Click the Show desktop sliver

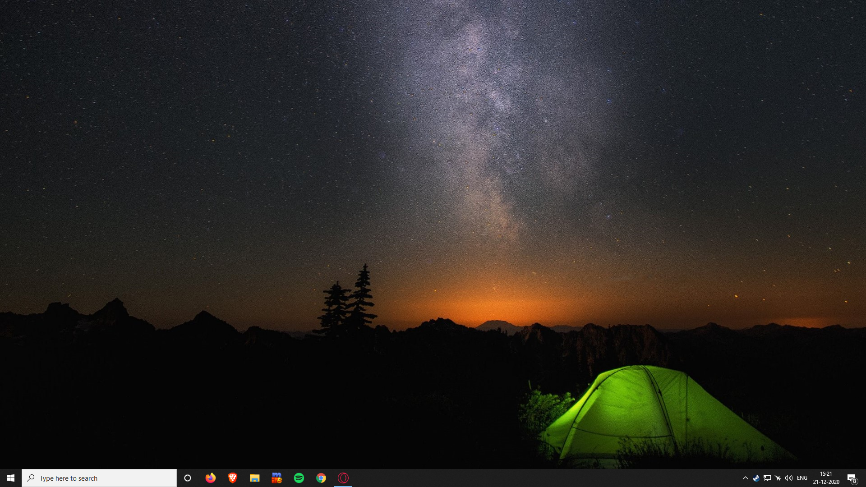pos(864,478)
